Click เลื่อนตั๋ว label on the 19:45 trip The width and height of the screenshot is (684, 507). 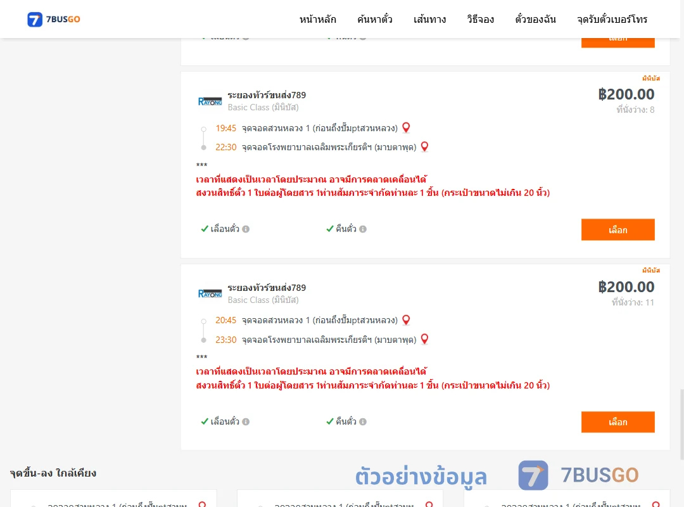225,229
